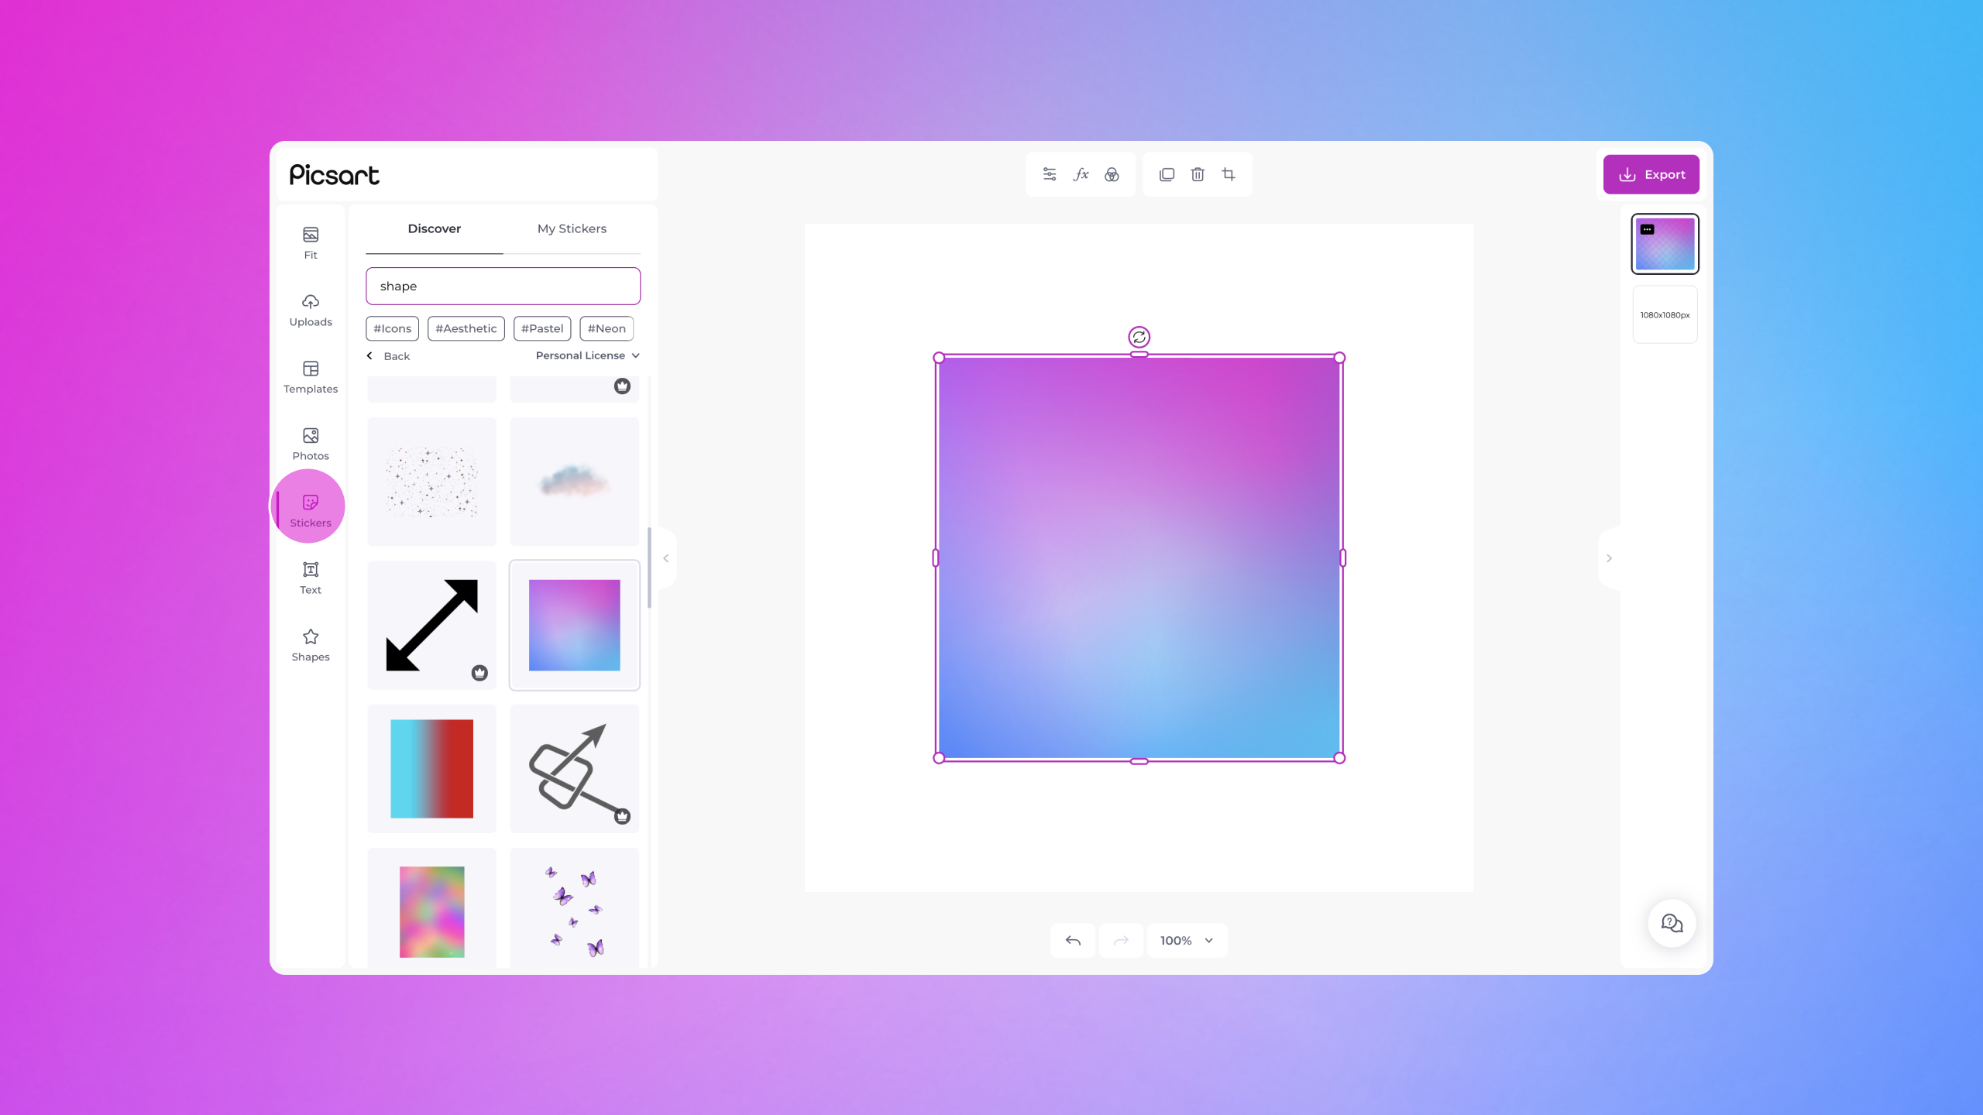
Task: Select the purple-blue gradient shape sticker
Action: click(x=573, y=625)
